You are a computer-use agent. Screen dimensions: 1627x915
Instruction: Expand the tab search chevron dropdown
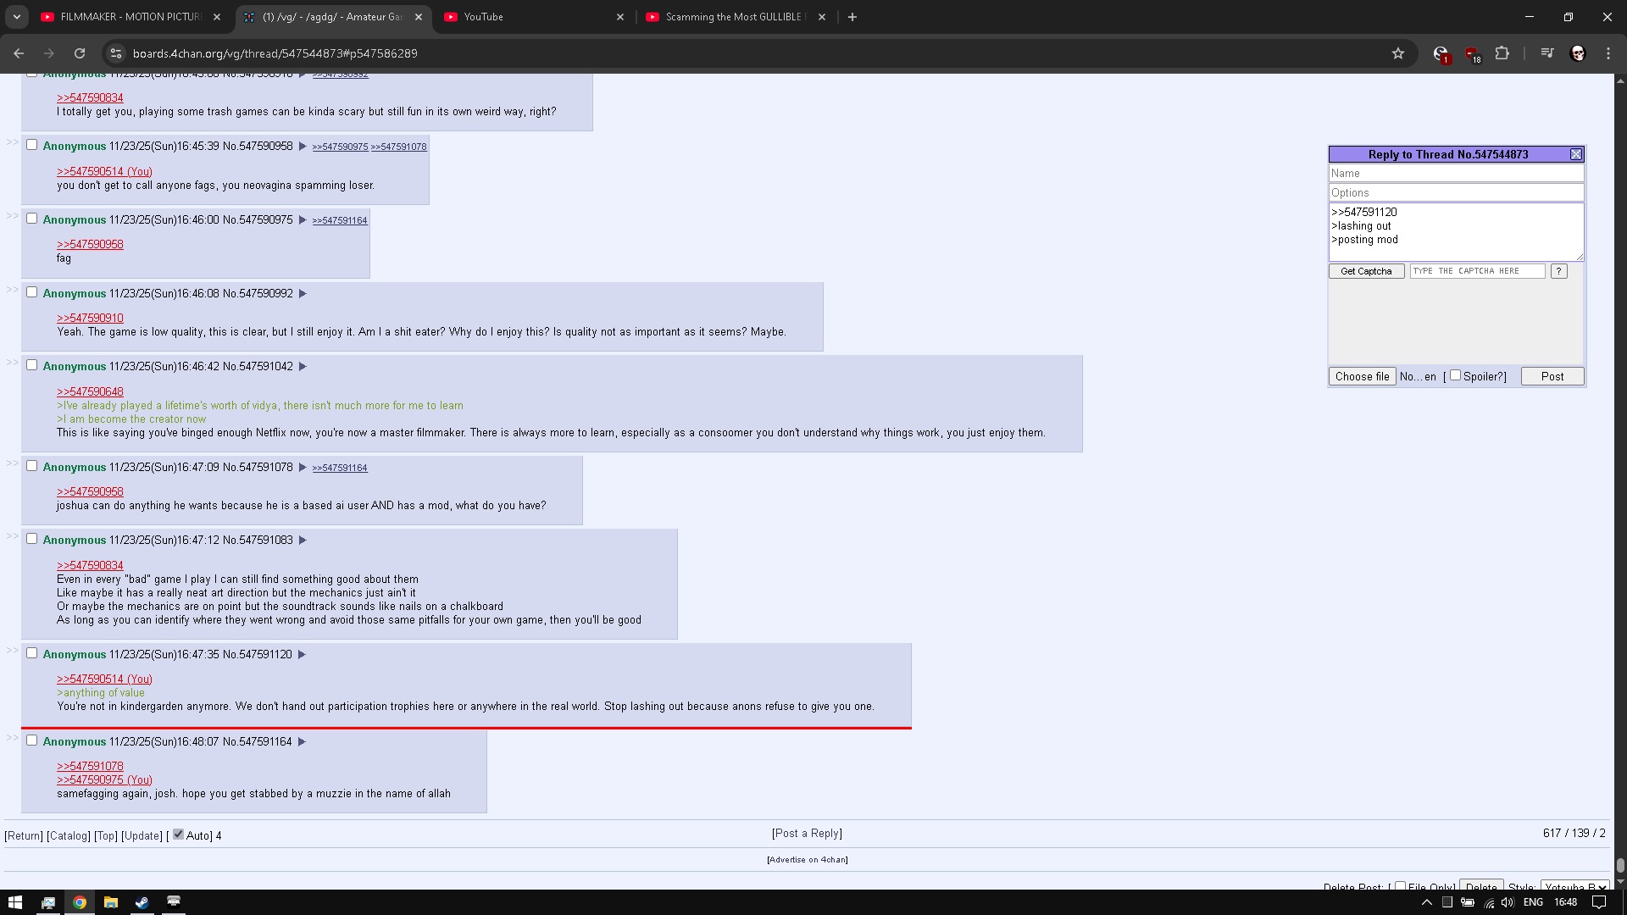pyautogui.click(x=16, y=17)
